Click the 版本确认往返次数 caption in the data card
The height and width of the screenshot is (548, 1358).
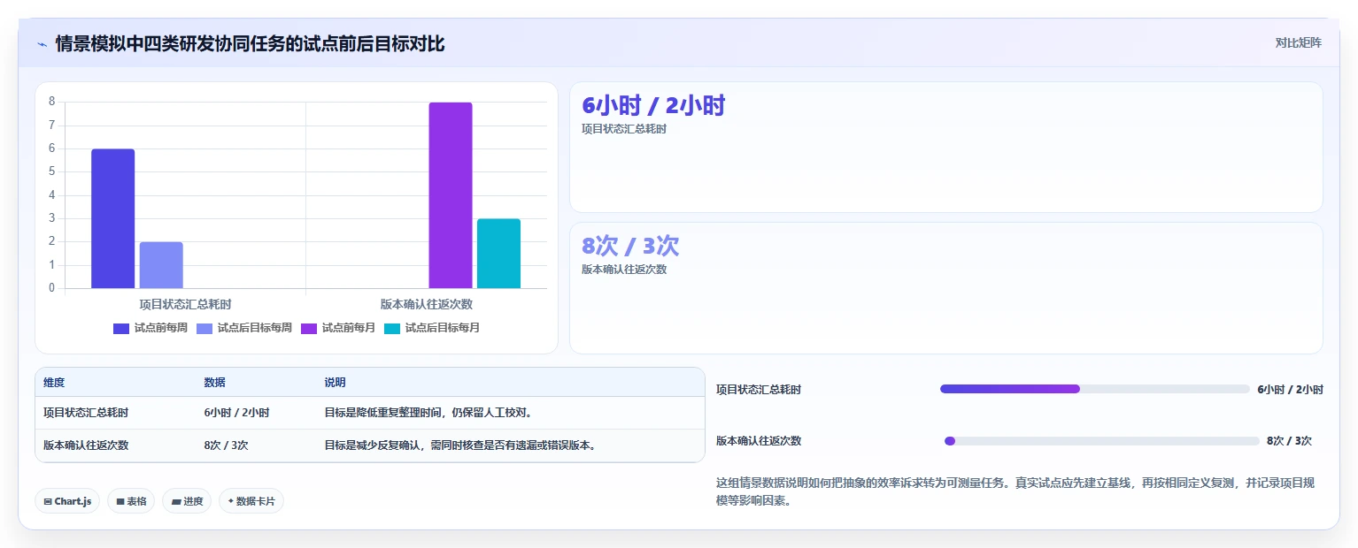(624, 270)
